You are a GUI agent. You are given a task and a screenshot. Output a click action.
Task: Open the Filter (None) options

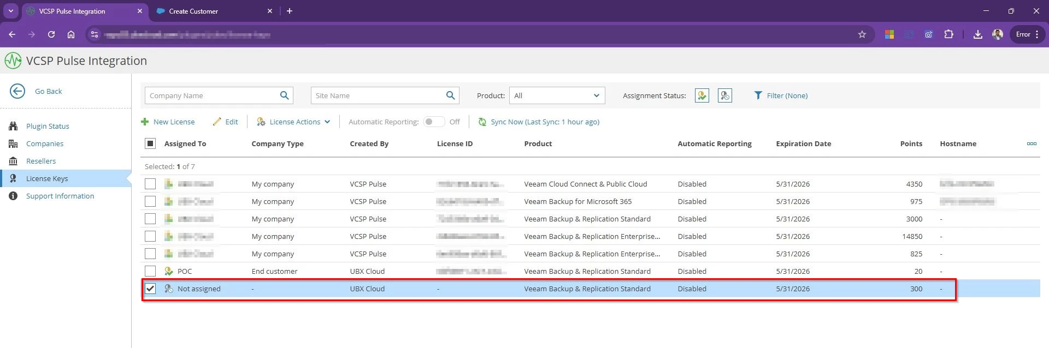(781, 95)
